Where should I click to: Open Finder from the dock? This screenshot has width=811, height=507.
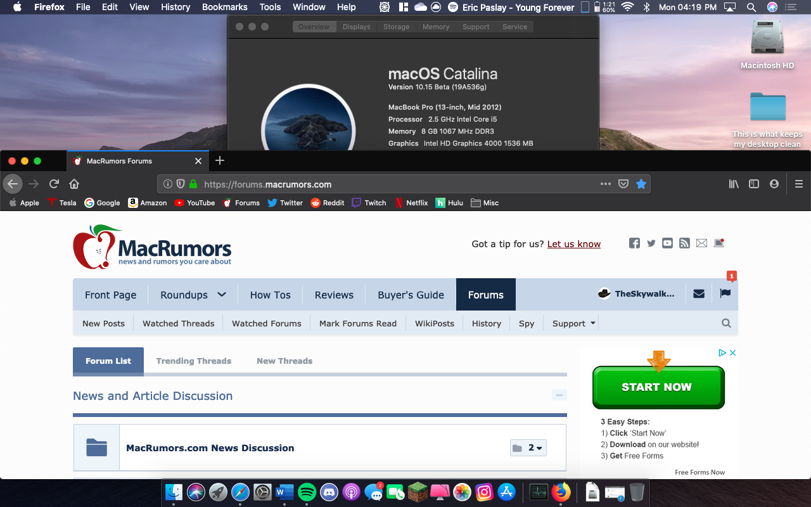pos(174,492)
